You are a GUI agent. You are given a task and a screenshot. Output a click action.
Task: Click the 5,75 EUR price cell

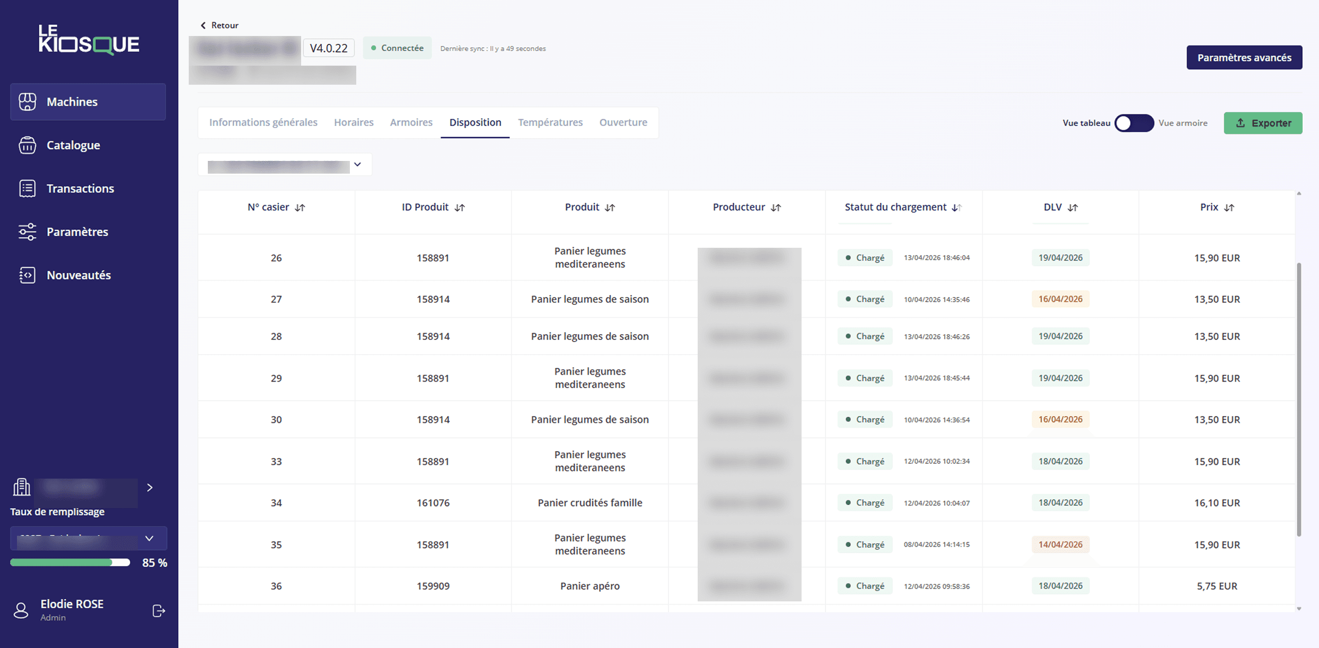point(1217,586)
